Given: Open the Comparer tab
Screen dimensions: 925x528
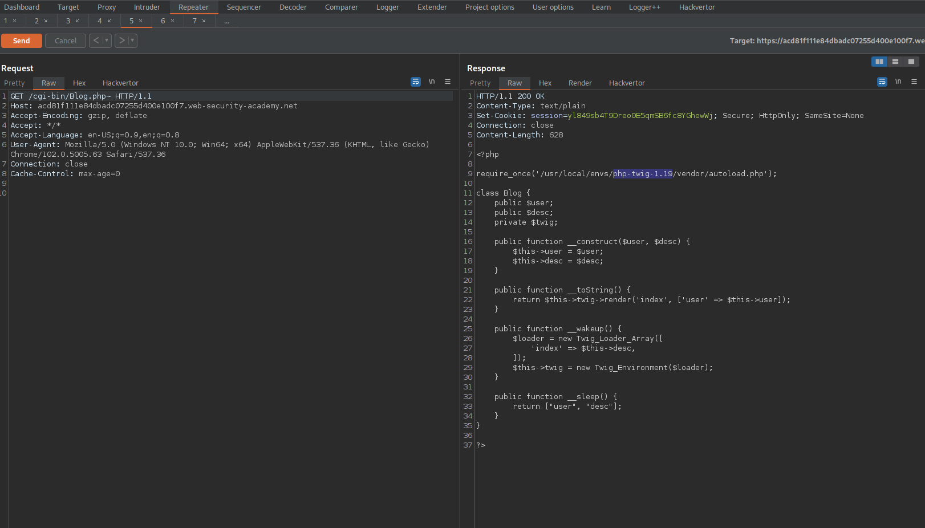Looking at the screenshot, I should tap(342, 7).
